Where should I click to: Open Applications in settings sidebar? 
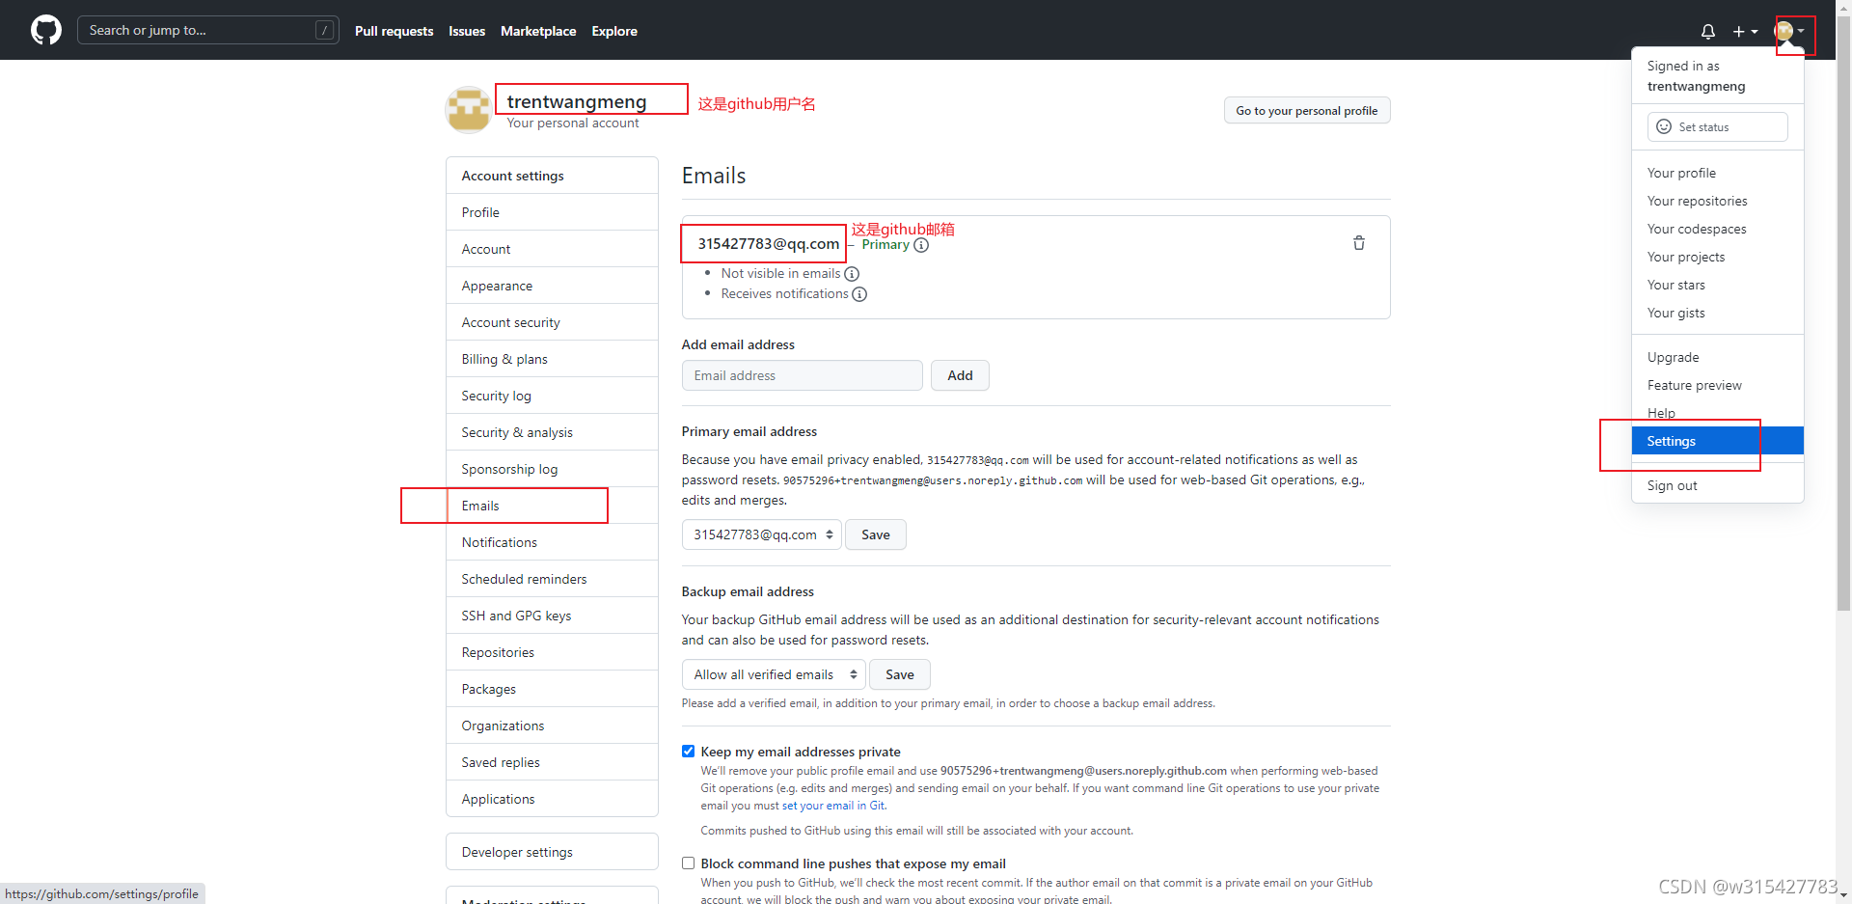(x=552, y=799)
